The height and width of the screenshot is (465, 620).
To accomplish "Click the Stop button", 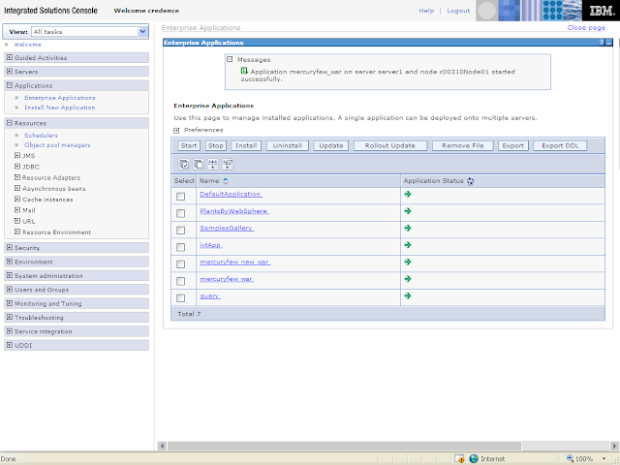I will [x=216, y=146].
